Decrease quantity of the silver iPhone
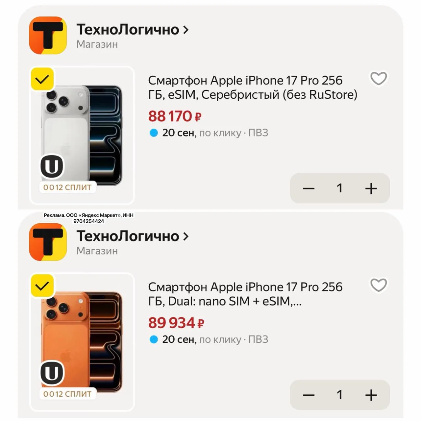Image resolution: width=421 pixels, height=421 pixels. click(309, 188)
